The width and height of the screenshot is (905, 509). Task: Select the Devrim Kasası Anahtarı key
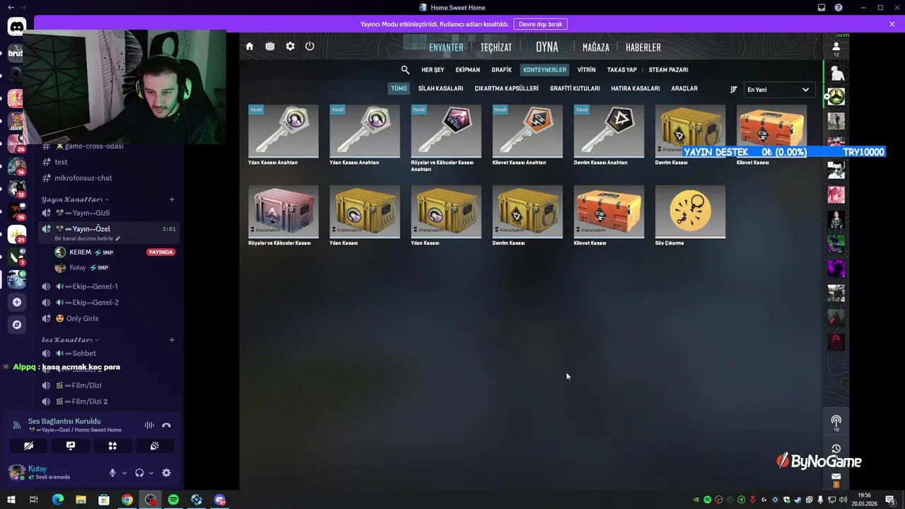point(609,135)
